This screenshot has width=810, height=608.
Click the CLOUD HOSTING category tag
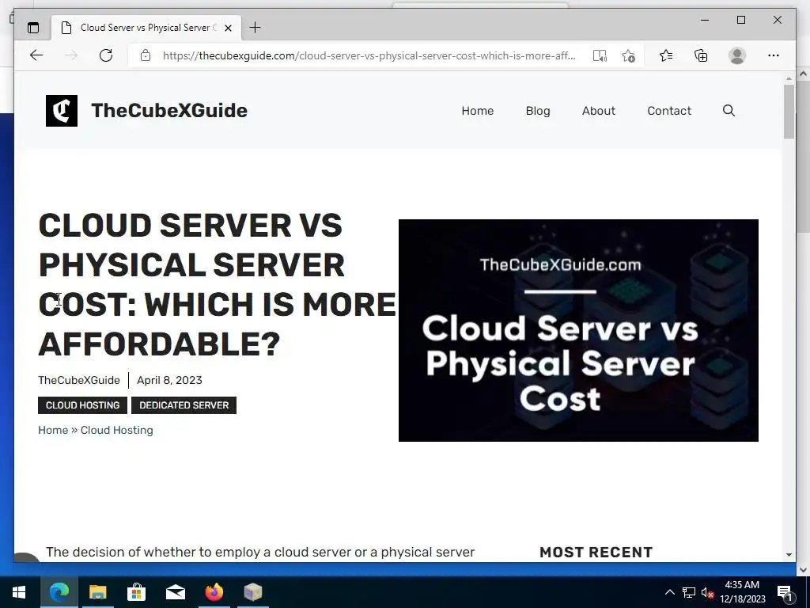pos(82,405)
